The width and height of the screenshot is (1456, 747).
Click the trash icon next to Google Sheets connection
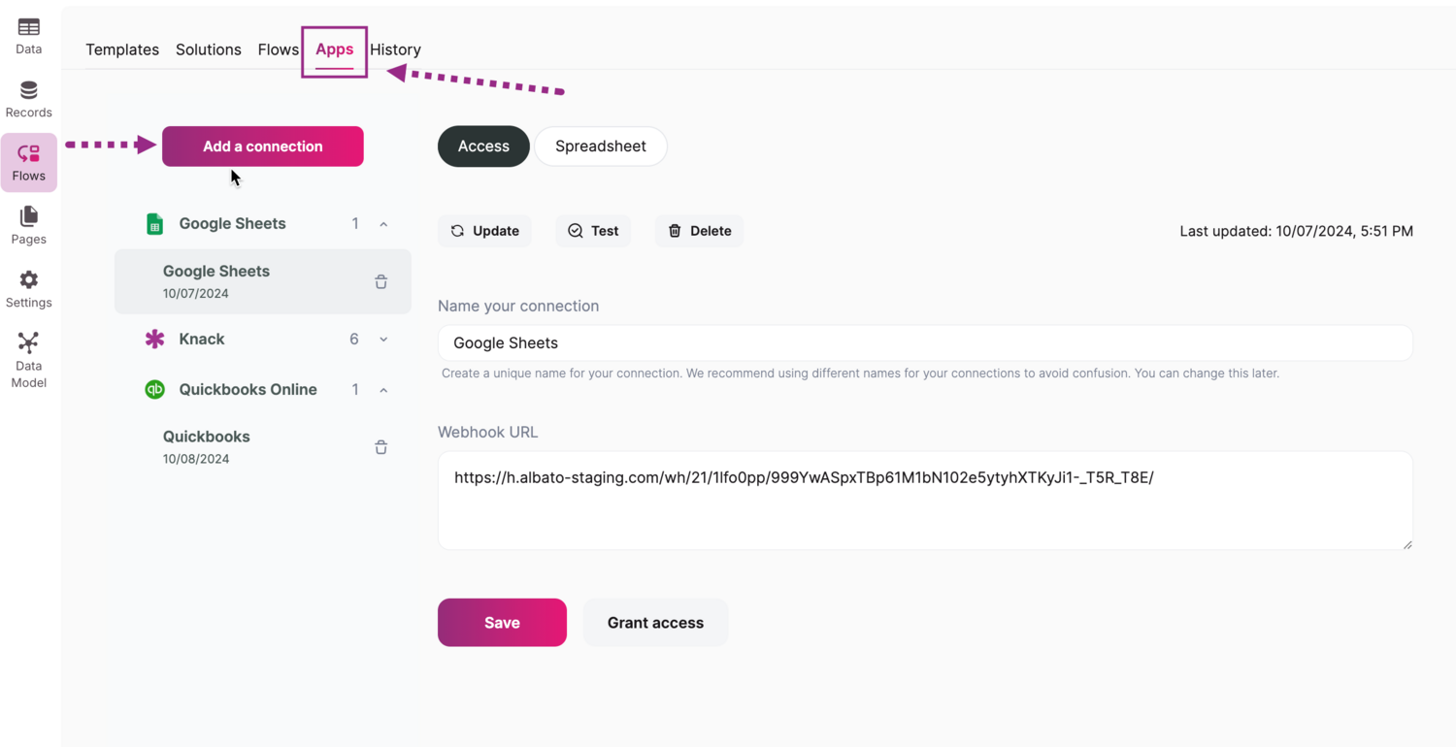coord(381,281)
